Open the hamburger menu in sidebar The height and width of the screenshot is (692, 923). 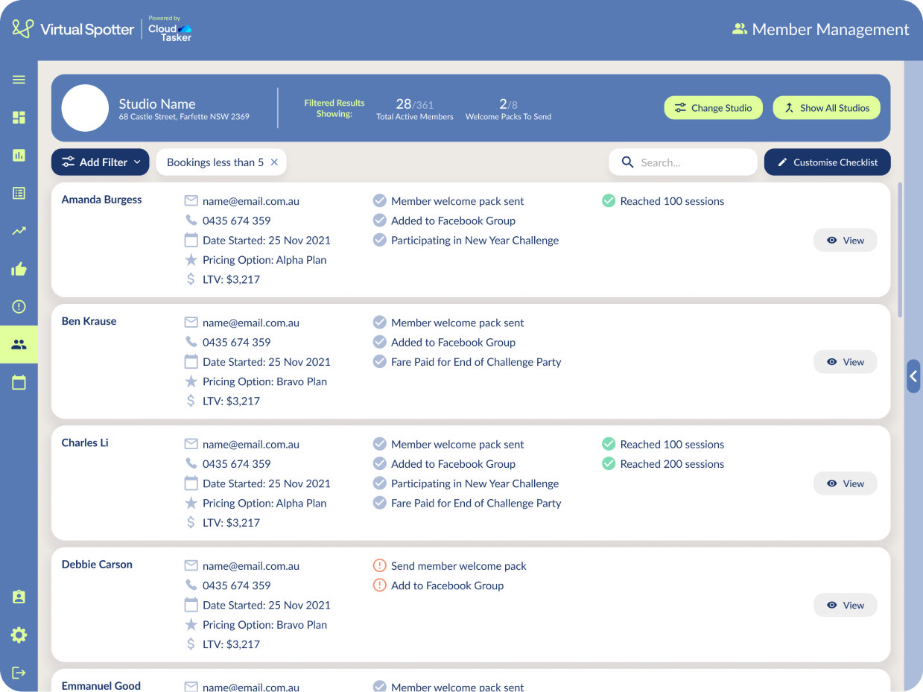click(x=19, y=80)
